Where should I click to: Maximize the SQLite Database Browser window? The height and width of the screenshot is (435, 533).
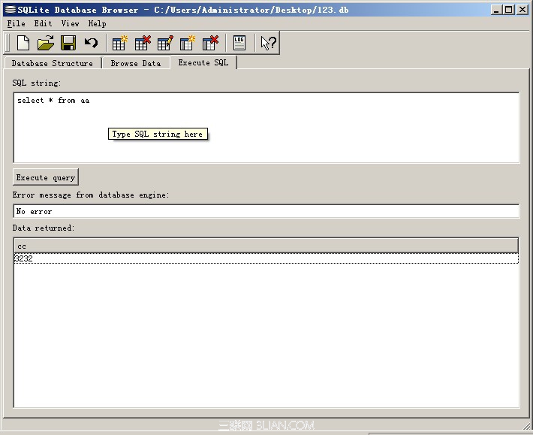click(509, 10)
